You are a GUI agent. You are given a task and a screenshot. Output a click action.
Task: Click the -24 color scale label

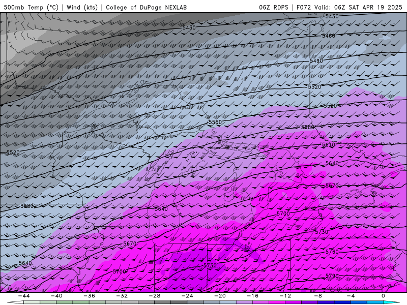(x=187, y=296)
